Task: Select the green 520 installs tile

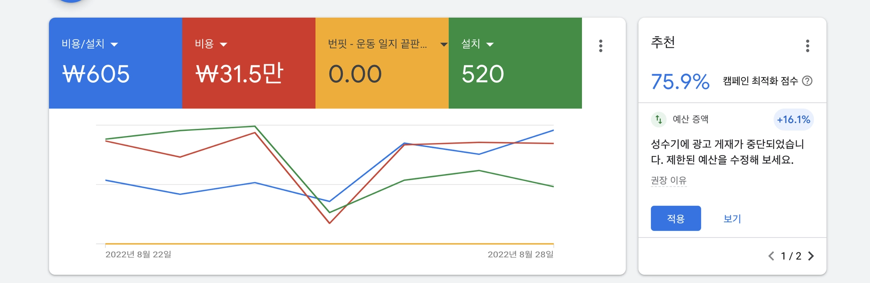Action: 515,74
